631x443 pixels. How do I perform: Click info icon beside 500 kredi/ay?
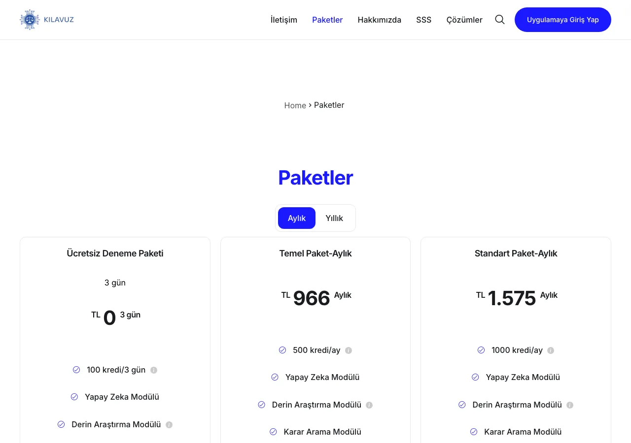349,350
